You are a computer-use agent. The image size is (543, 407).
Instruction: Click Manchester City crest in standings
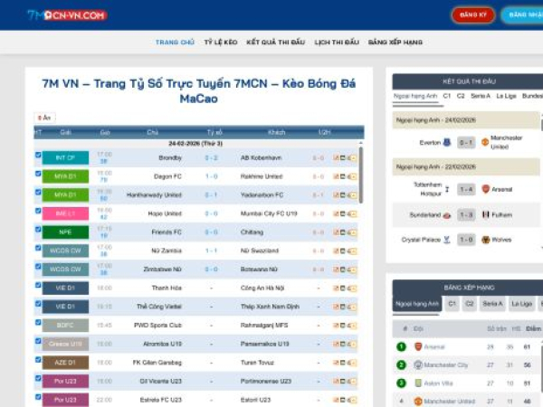click(418, 364)
